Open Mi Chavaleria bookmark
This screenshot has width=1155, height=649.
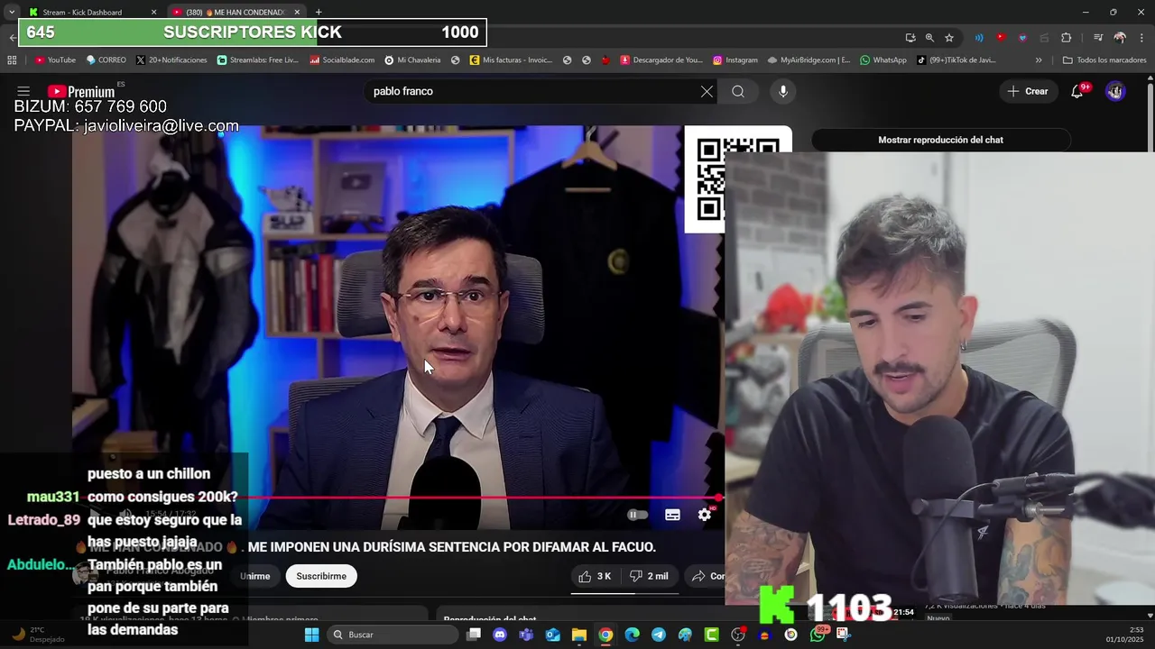click(x=412, y=60)
